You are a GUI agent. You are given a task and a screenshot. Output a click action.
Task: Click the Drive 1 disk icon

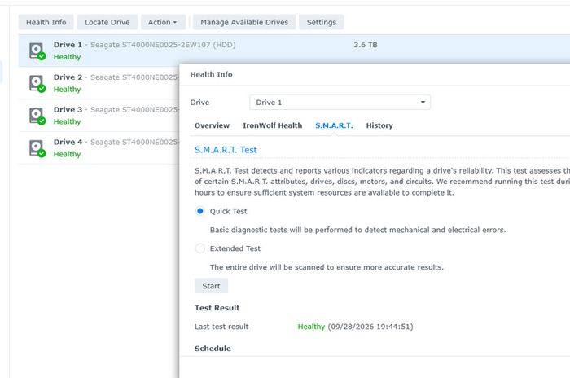pyautogui.click(x=37, y=51)
